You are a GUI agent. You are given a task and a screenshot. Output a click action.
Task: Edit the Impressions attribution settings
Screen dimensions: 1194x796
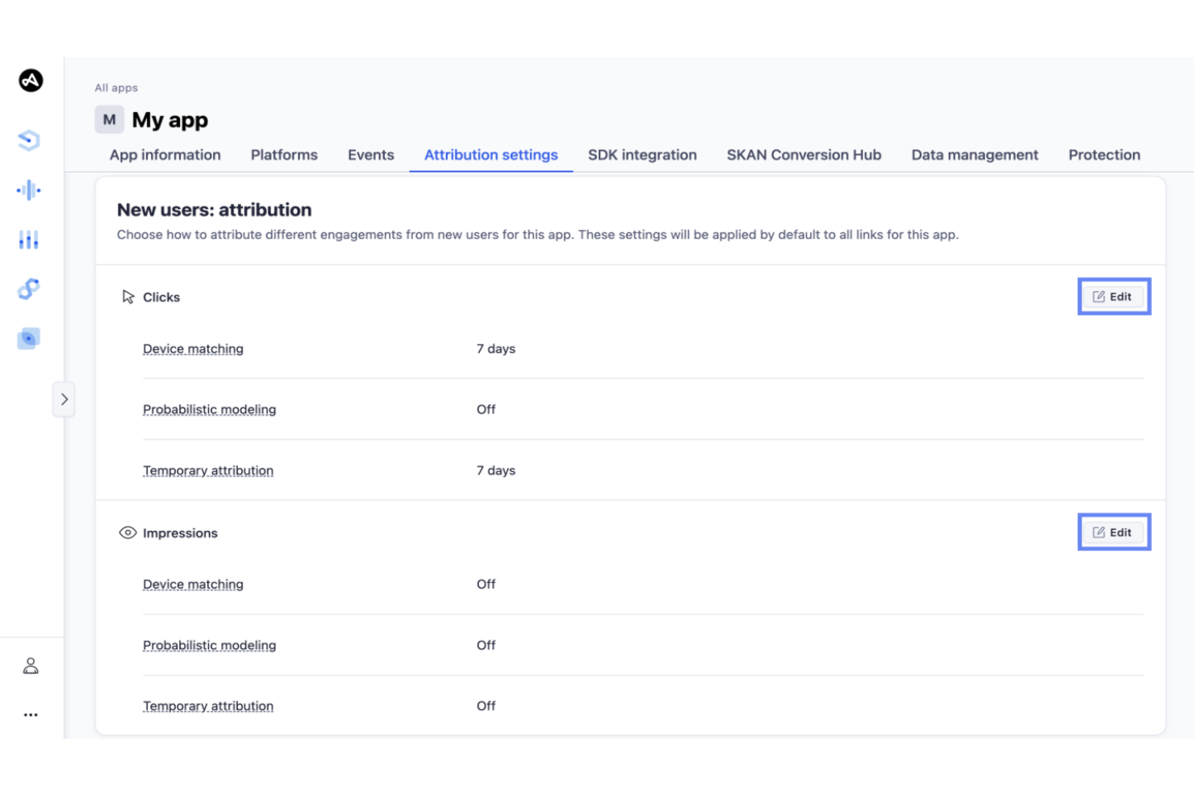[1113, 532]
